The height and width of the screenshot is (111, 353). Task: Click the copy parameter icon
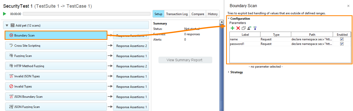pos(244,28)
